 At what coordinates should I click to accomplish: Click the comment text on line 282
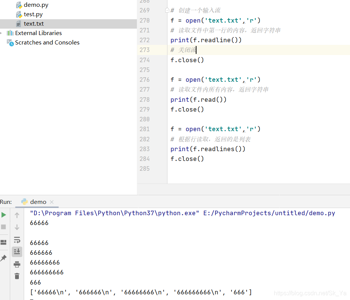point(210,139)
